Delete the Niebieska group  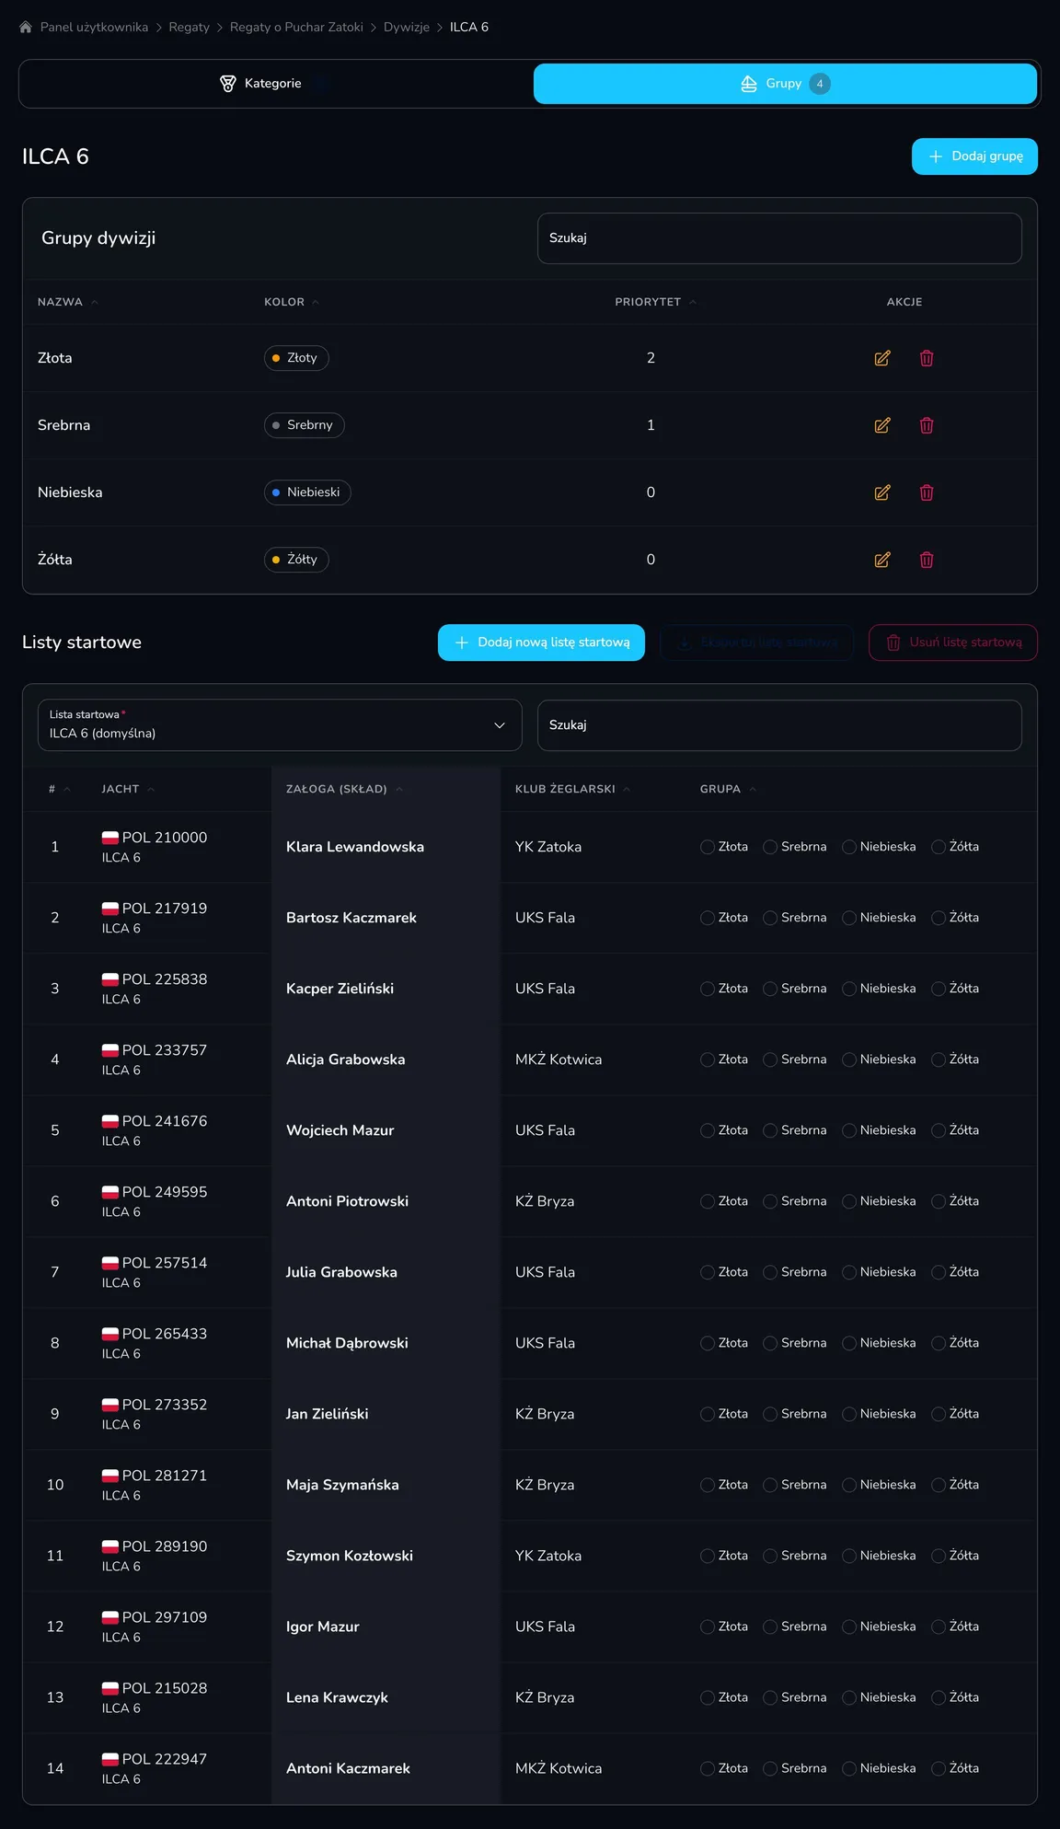pos(927,492)
